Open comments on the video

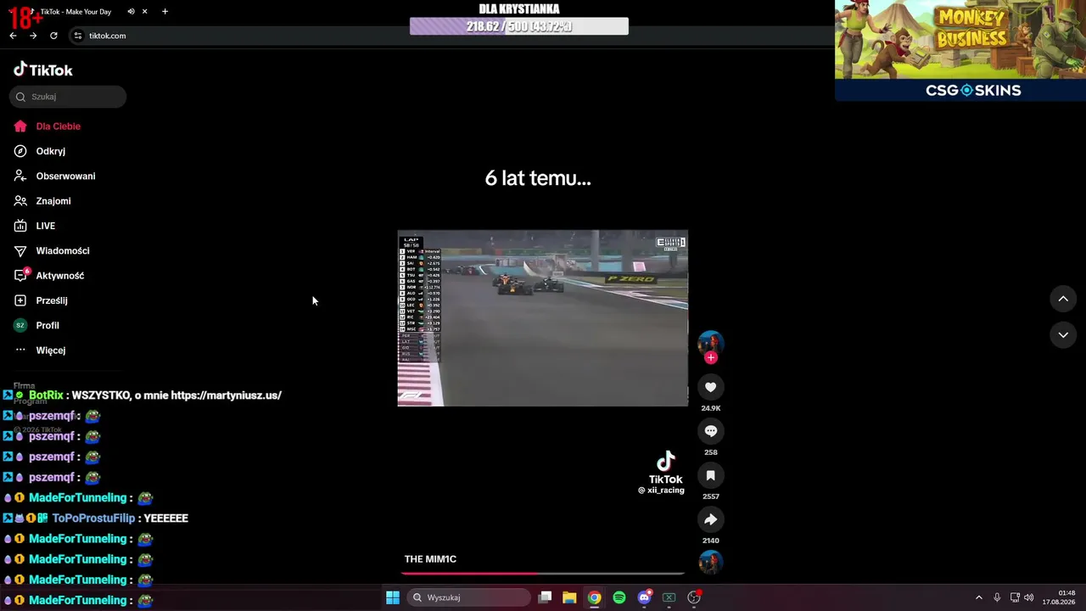711,431
